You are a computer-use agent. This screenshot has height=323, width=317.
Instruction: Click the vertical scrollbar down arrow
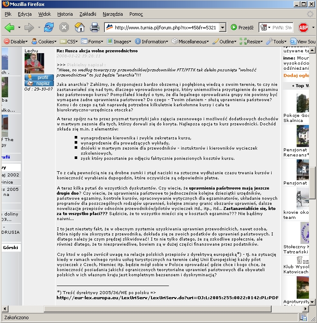312,302
